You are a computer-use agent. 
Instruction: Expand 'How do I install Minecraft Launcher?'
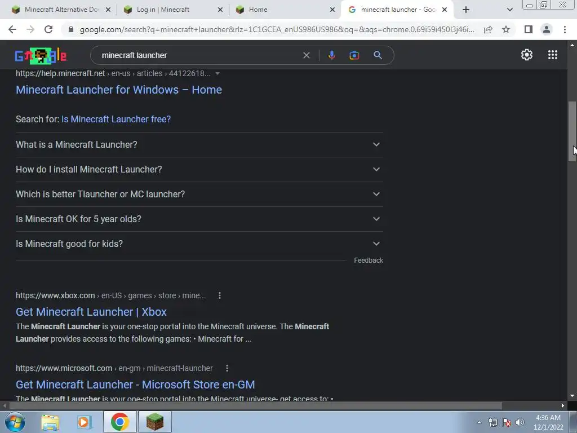[x=199, y=169]
